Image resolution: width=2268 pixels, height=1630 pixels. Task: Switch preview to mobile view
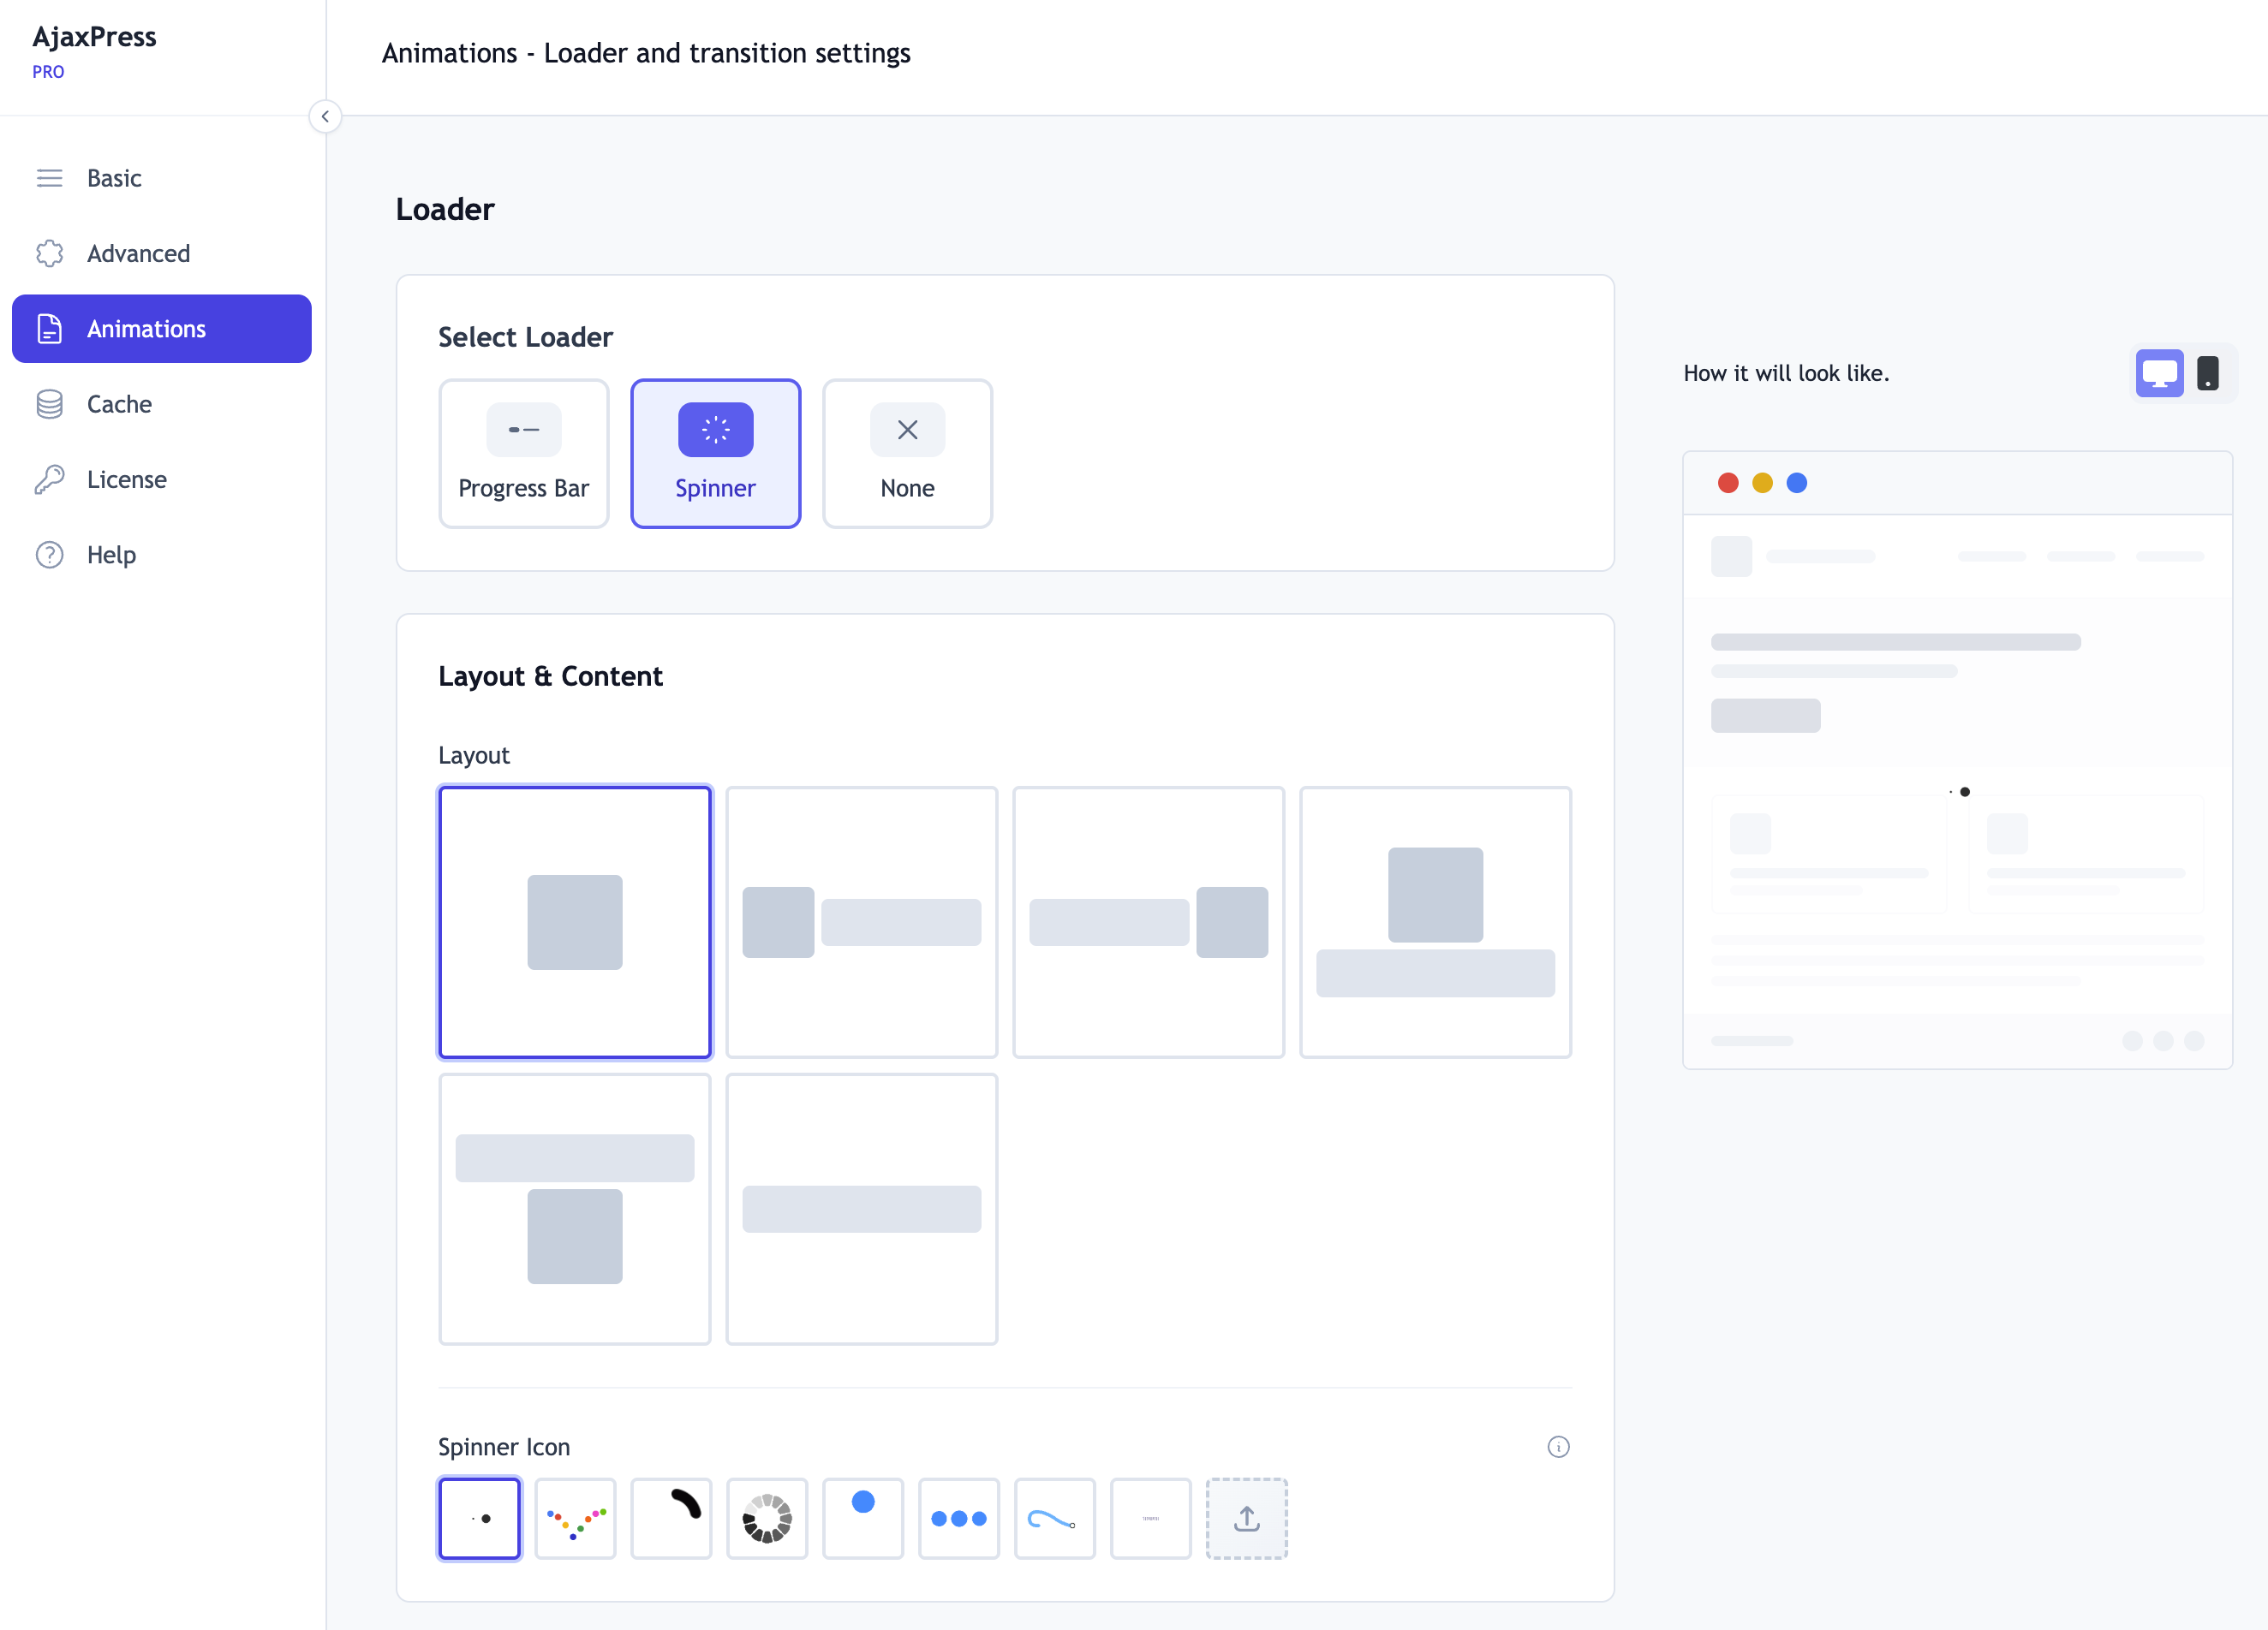[x=2208, y=372]
